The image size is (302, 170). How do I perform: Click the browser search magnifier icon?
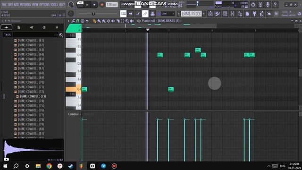[61, 35]
